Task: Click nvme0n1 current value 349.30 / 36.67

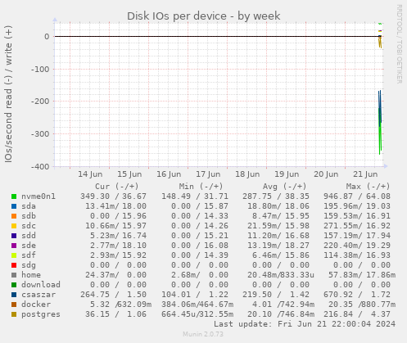Action: click(113, 196)
